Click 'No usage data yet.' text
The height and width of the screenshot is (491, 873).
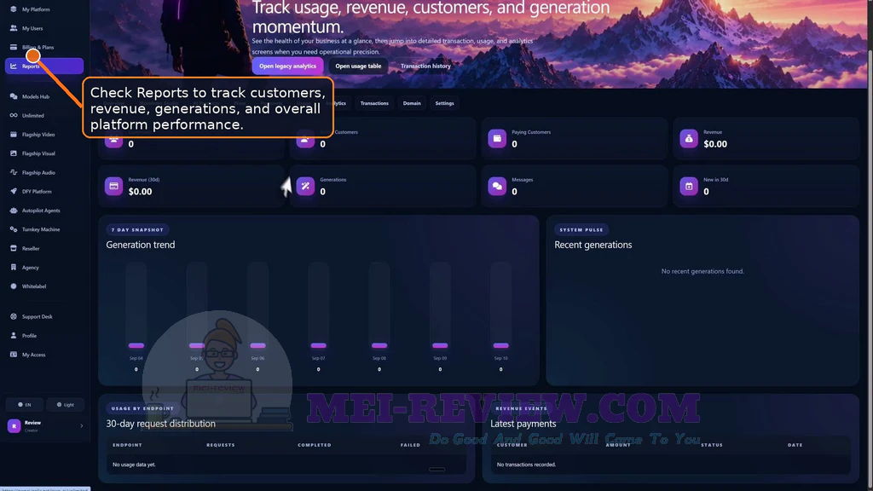[134, 465]
